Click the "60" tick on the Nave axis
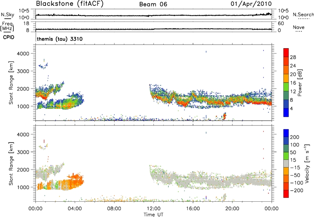Screen dimensions: 314x217 (x=281, y=24)
